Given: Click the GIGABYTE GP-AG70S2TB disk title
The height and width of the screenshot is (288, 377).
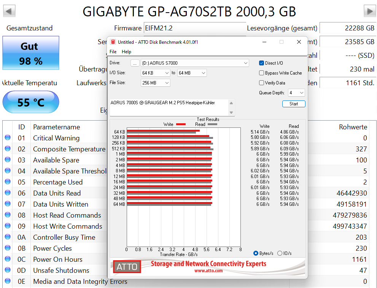Looking at the screenshot, I should 189,11.
